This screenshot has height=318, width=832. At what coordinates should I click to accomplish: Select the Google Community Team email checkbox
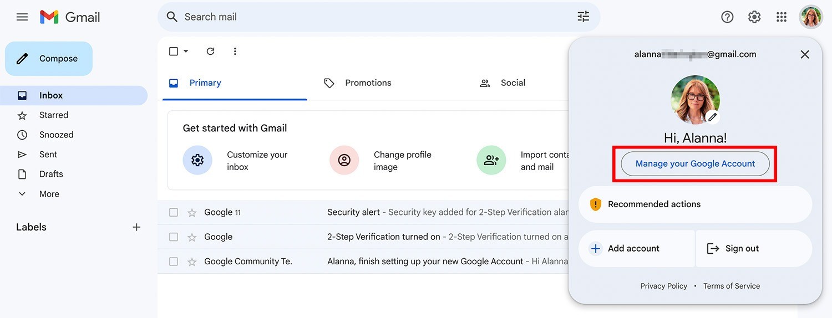coord(174,261)
